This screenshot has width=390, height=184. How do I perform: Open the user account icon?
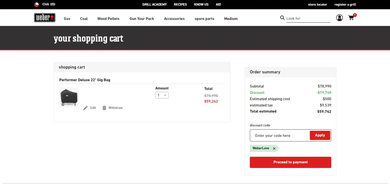[339, 18]
